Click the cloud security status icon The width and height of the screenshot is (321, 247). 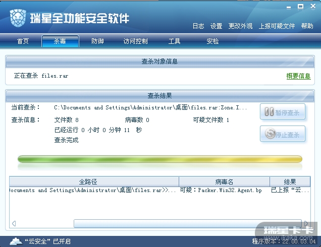click(x=16, y=241)
